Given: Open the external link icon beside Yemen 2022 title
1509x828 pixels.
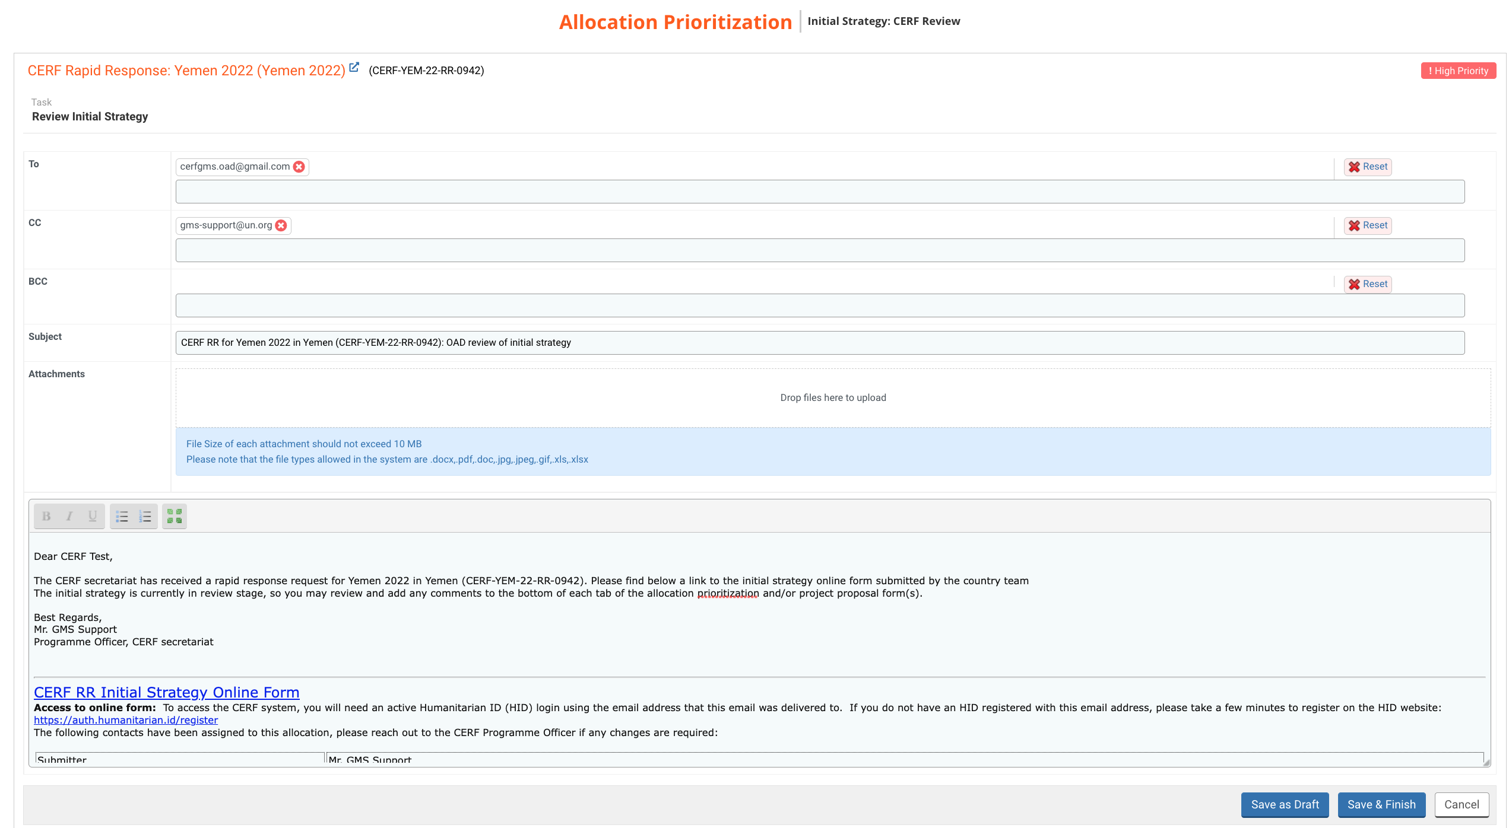Looking at the screenshot, I should [x=354, y=68].
